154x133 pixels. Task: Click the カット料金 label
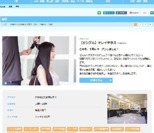[x=12, y=117]
